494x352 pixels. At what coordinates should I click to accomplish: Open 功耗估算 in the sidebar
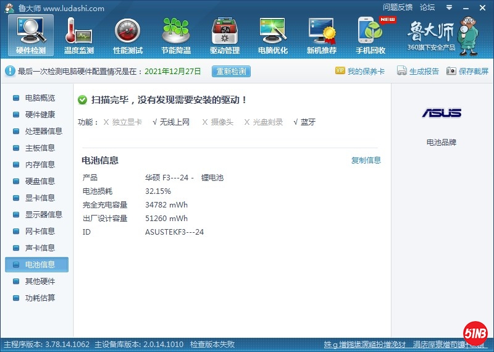[40, 298]
